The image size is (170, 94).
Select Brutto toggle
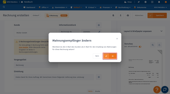[98, 91]
